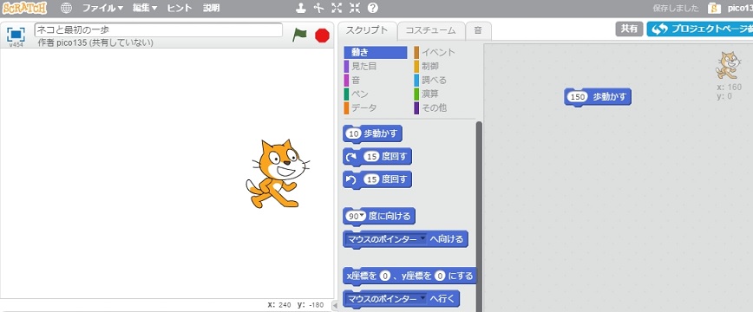753x312 pixels.
Task: Click the 150歩動かす script block
Action: pyautogui.click(x=598, y=97)
